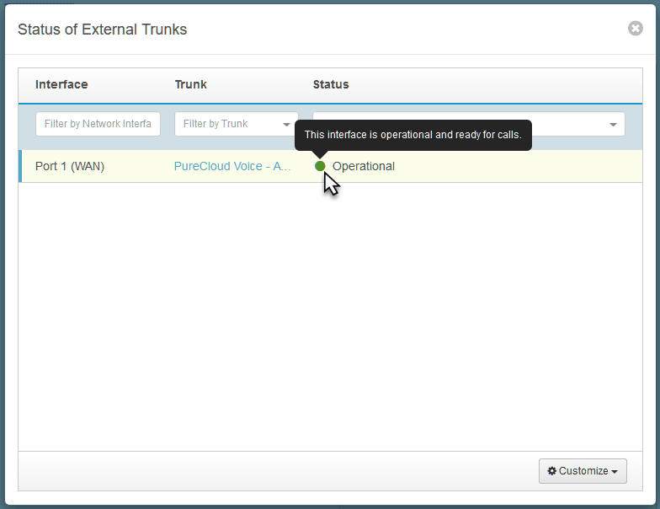Open the PureCloud Voice trunk link
Image resolution: width=660 pixels, height=509 pixels.
pyautogui.click(x=232, y=166)
